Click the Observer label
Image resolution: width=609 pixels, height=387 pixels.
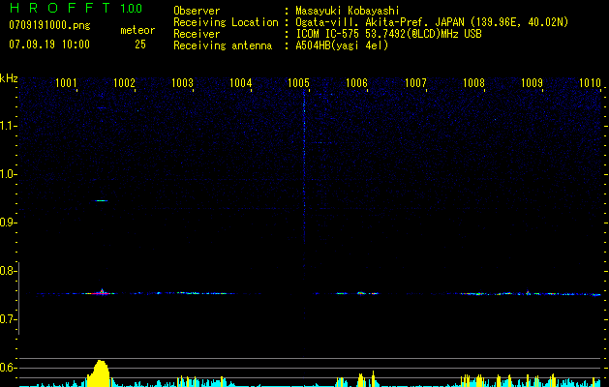197,11
